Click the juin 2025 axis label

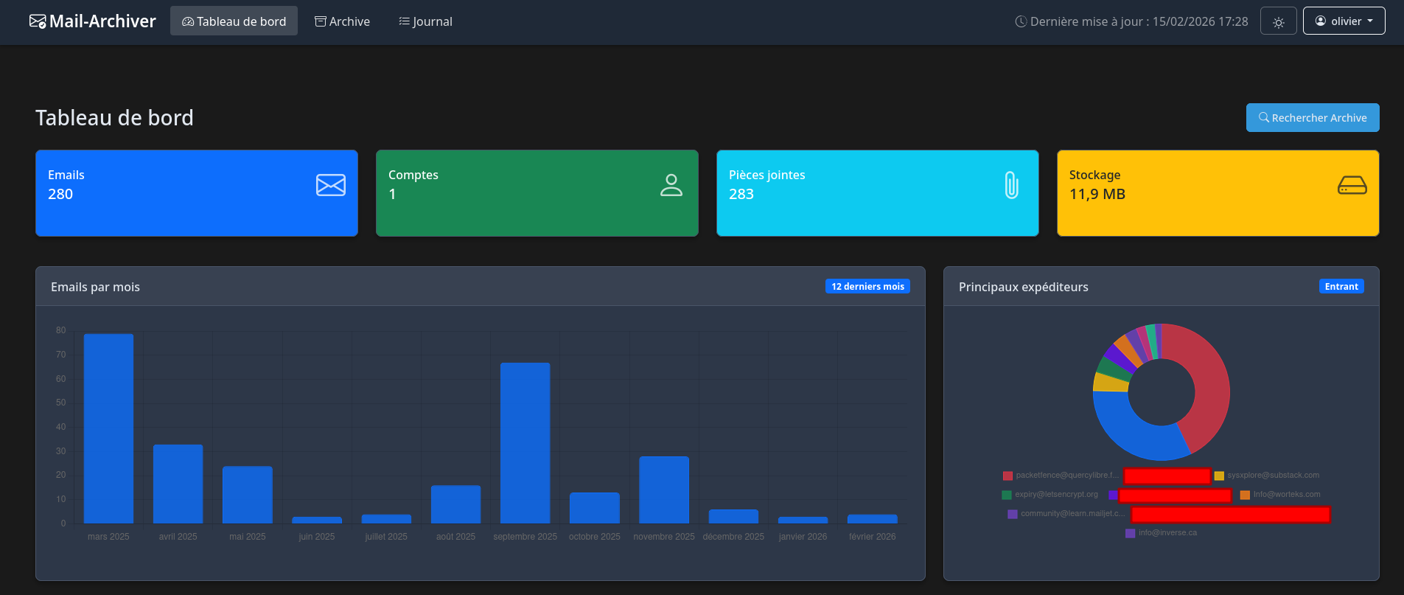(317, 537)
